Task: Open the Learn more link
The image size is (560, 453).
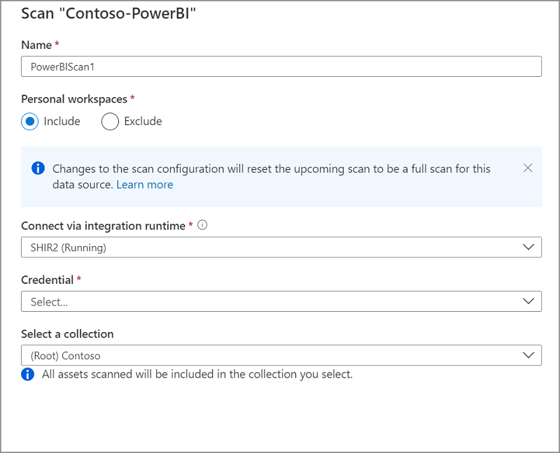Action: click(145, 184)
